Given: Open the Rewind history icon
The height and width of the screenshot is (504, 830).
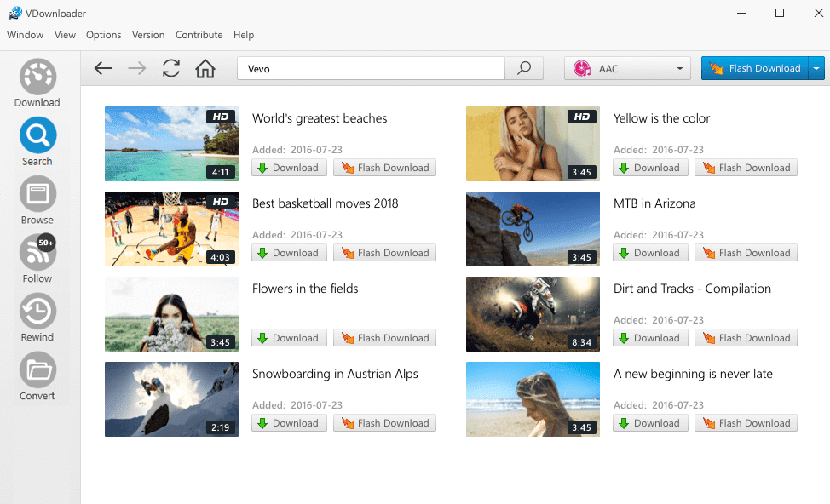Looking at the screenshot, I should (x=37, y=312).
